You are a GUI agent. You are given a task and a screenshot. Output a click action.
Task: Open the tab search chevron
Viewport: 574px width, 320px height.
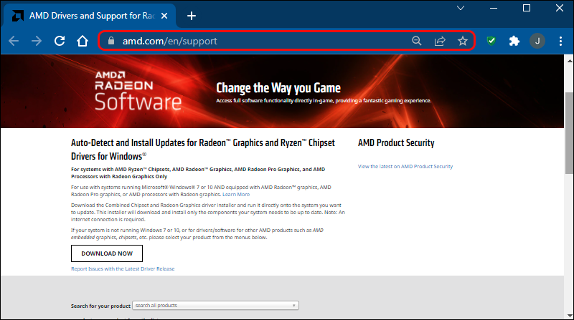click(461, 8)
